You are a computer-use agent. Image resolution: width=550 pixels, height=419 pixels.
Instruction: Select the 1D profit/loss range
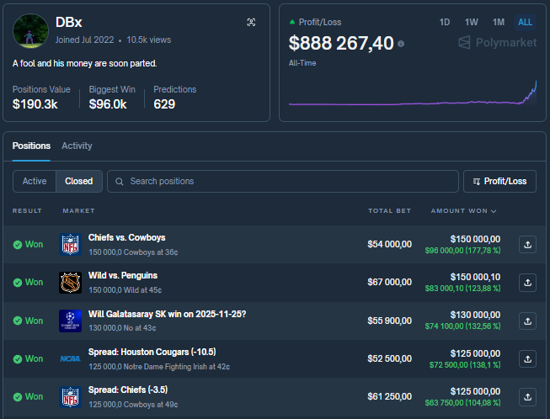[x=445, y=23]
